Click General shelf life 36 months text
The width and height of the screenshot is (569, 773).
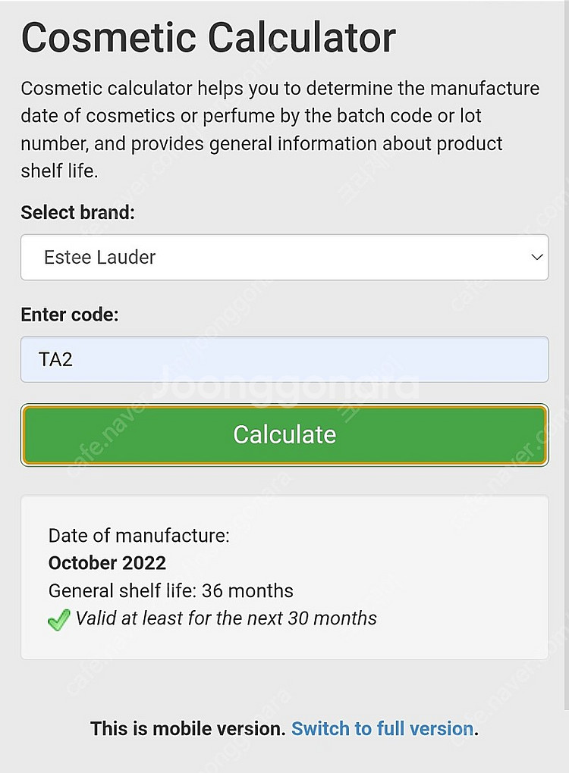[x=171, y=591]
